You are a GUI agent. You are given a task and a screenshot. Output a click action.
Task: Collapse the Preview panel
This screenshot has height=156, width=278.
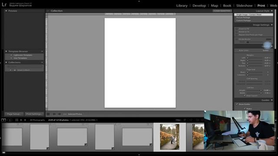pos(6,11)
